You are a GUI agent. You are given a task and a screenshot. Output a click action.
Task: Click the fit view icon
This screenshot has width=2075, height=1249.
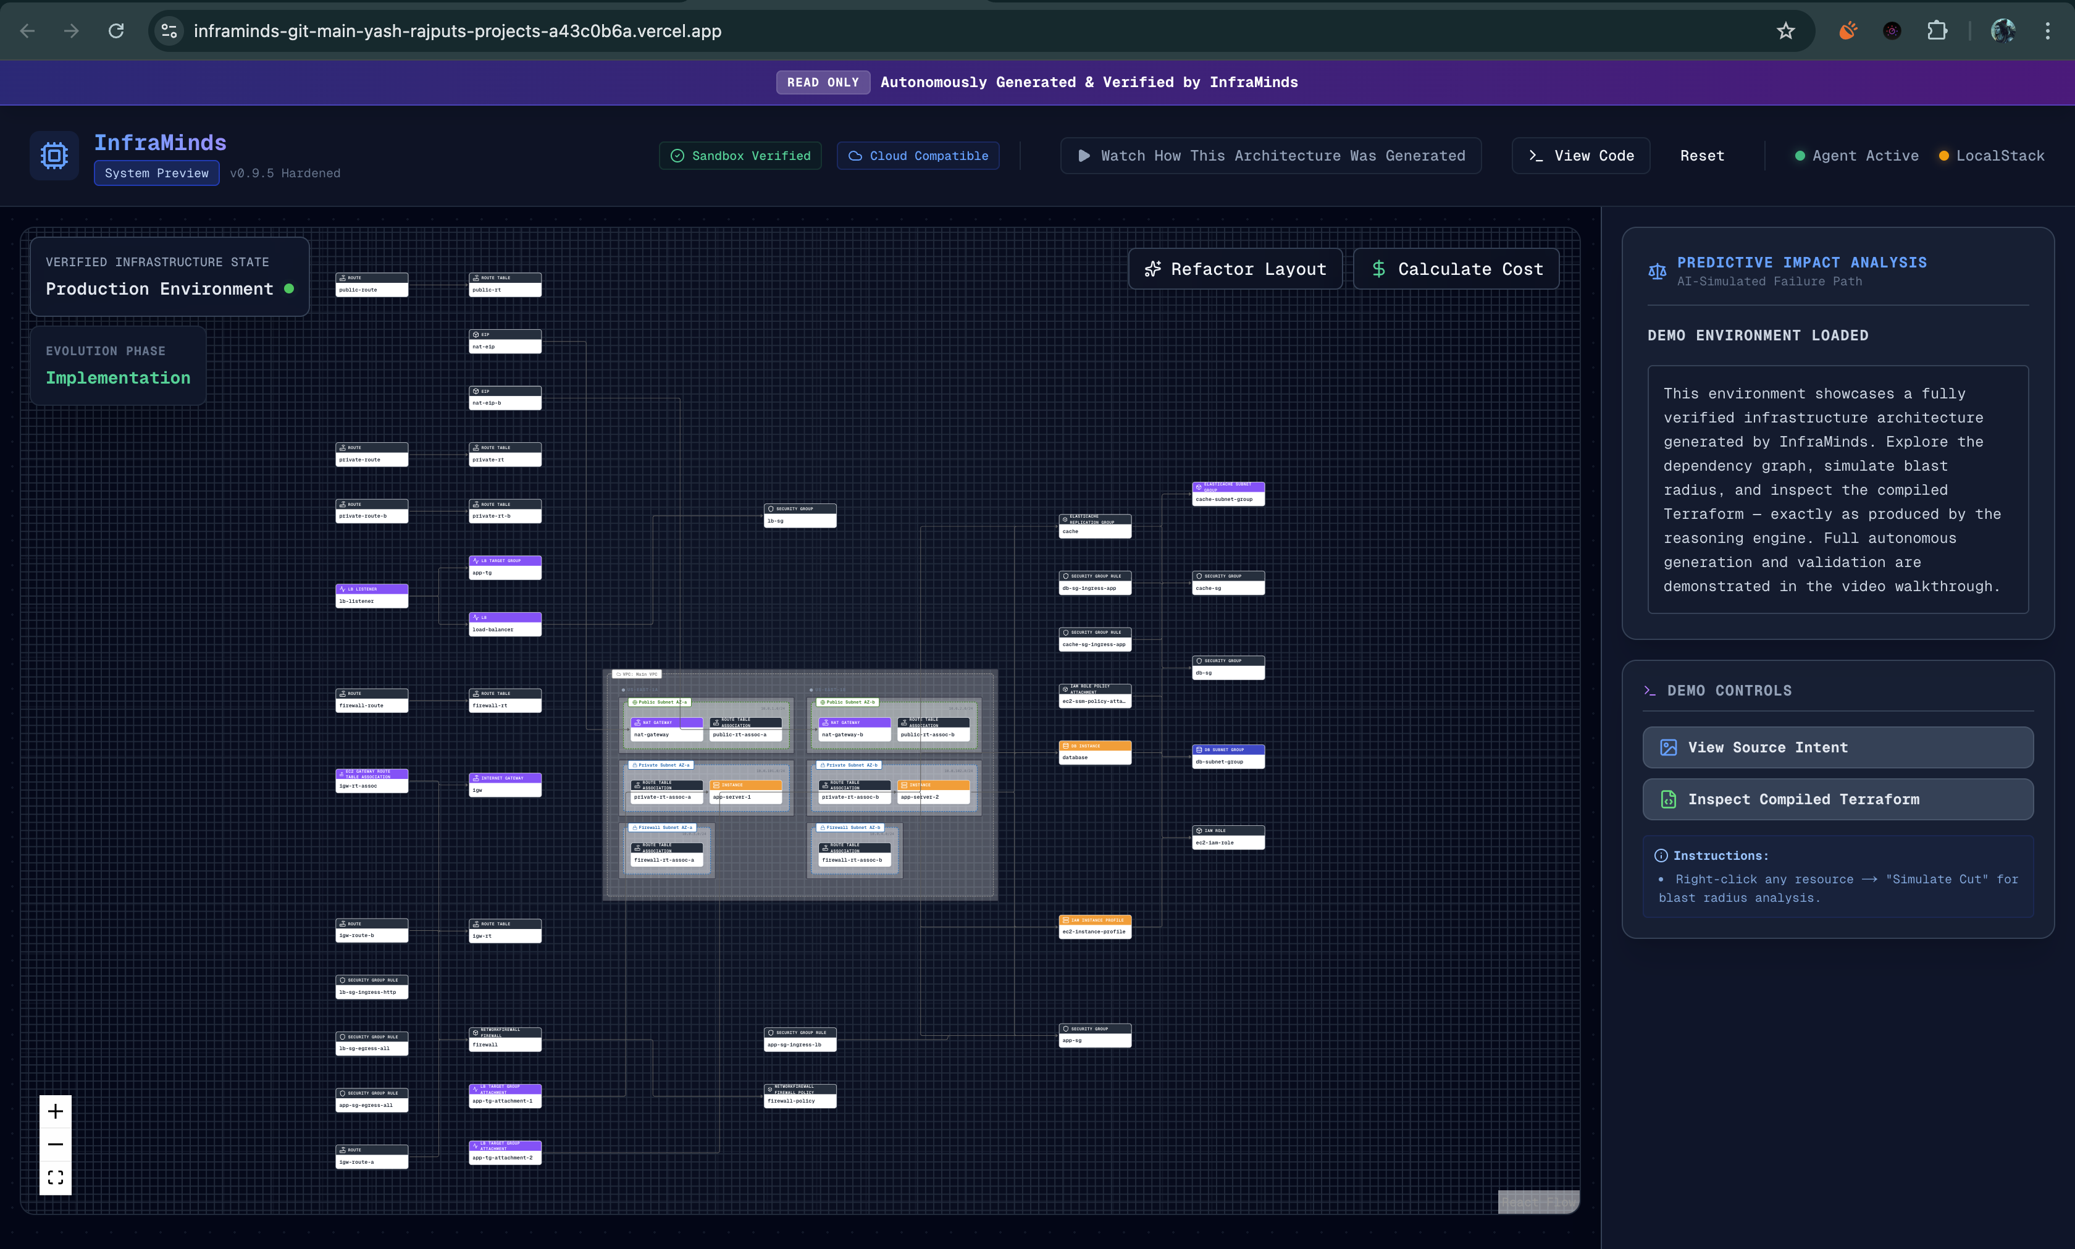pos(56,1177)
